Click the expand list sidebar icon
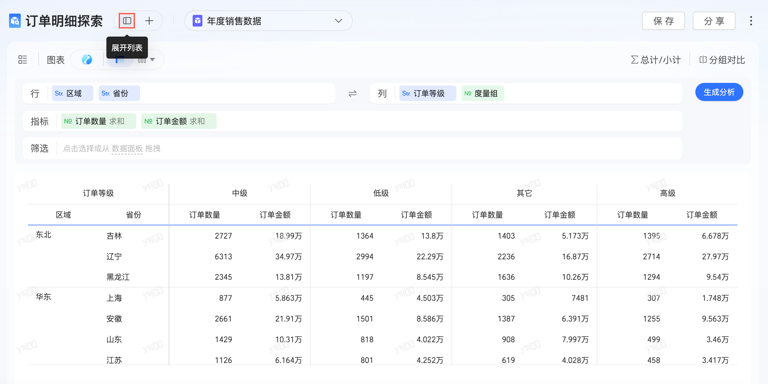This screenshot has height=384, width=768. (x=127, y=21)
